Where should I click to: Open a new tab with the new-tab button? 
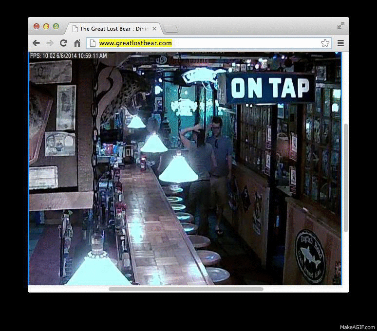coord(170,29)
